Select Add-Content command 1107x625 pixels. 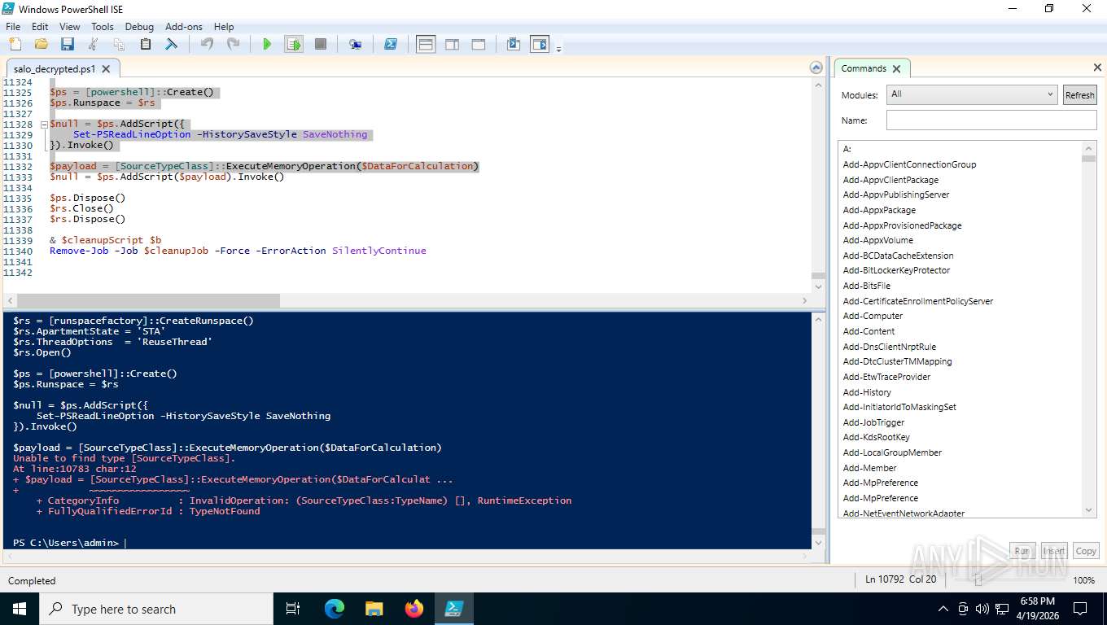coord(869,331)
